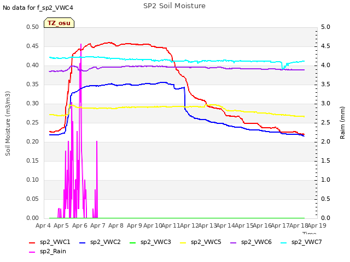Screen dimensions: 350x262
Task: Click the yellow sp2_VWC5 legend swatch
Action: point(183,242)
